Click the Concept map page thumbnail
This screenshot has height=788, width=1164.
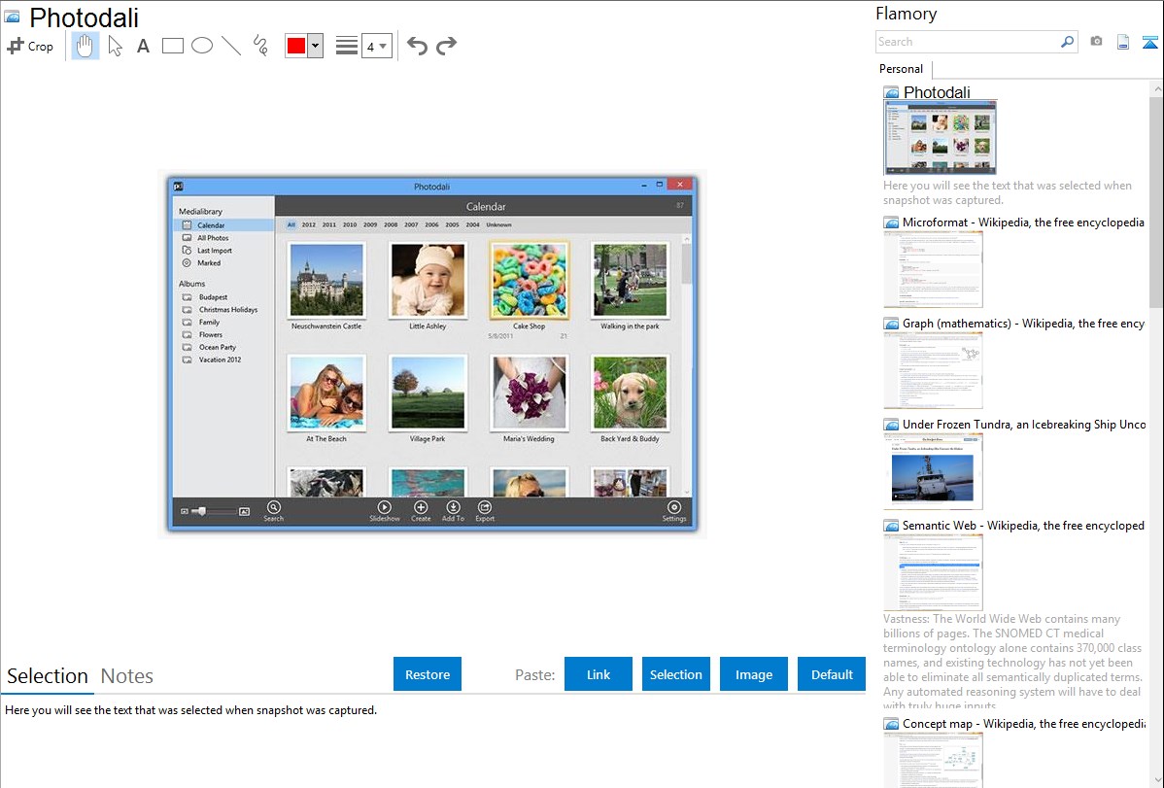pyautogui.click(x=933, y=761)
